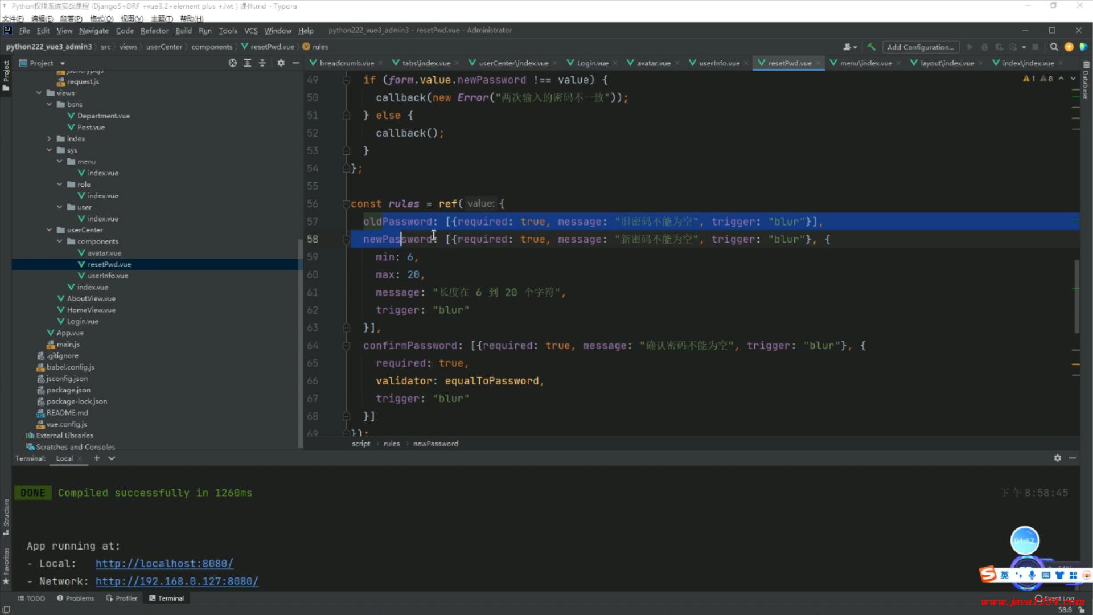Click the Stop square icon in toolbar

click(1036, 47)
